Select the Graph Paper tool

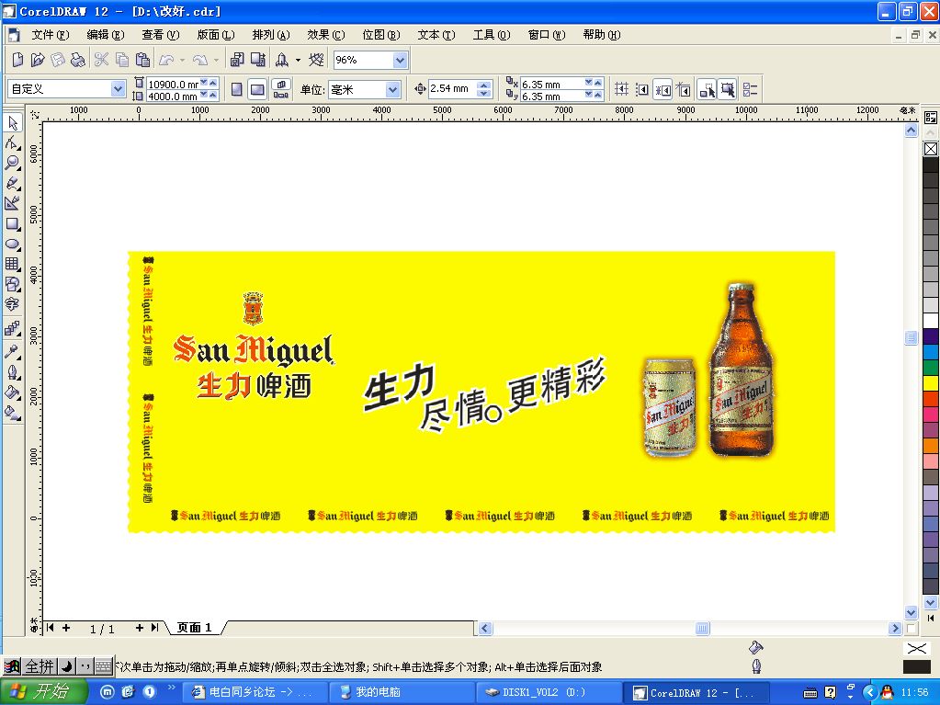(x=13, y=265)
